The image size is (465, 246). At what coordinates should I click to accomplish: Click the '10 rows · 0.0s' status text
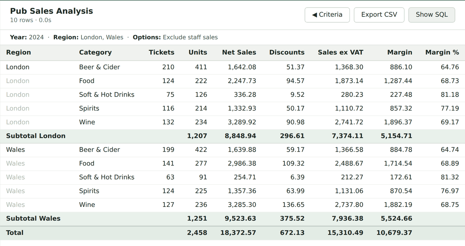(30, 20)
